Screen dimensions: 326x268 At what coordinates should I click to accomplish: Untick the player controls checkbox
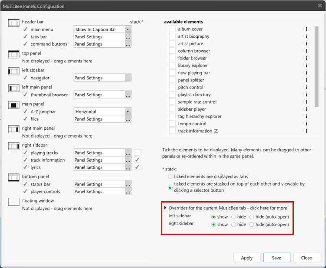pyautogui.click(x=25, y=191)
